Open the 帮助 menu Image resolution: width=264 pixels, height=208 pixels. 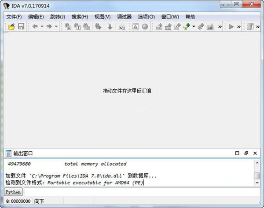pyautogui.click(x=190, y=17)
